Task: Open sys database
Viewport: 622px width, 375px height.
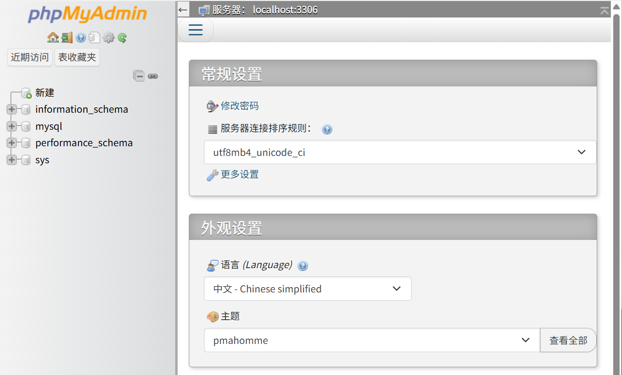Action: tap(42, 160)
